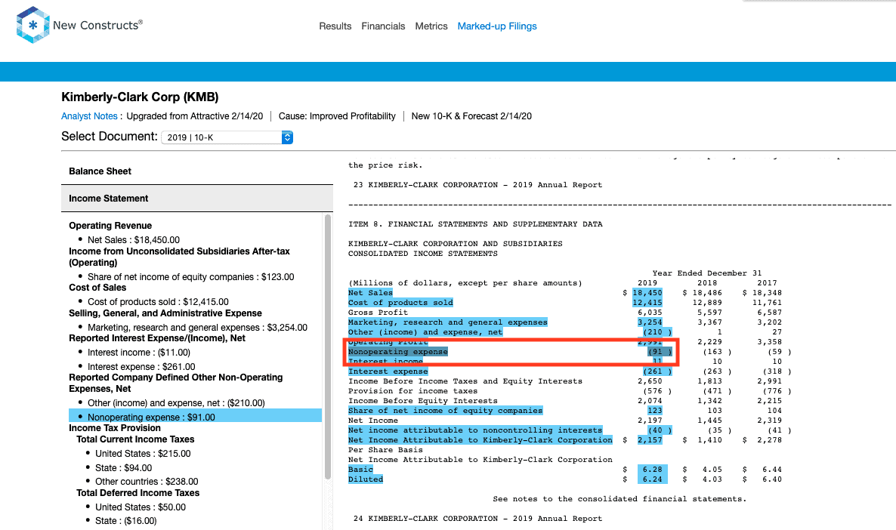
Task: Click Provision for income taxes line
Action: [412, 391]
